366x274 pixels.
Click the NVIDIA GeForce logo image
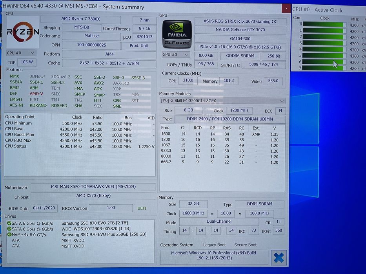tap(177, 34)
